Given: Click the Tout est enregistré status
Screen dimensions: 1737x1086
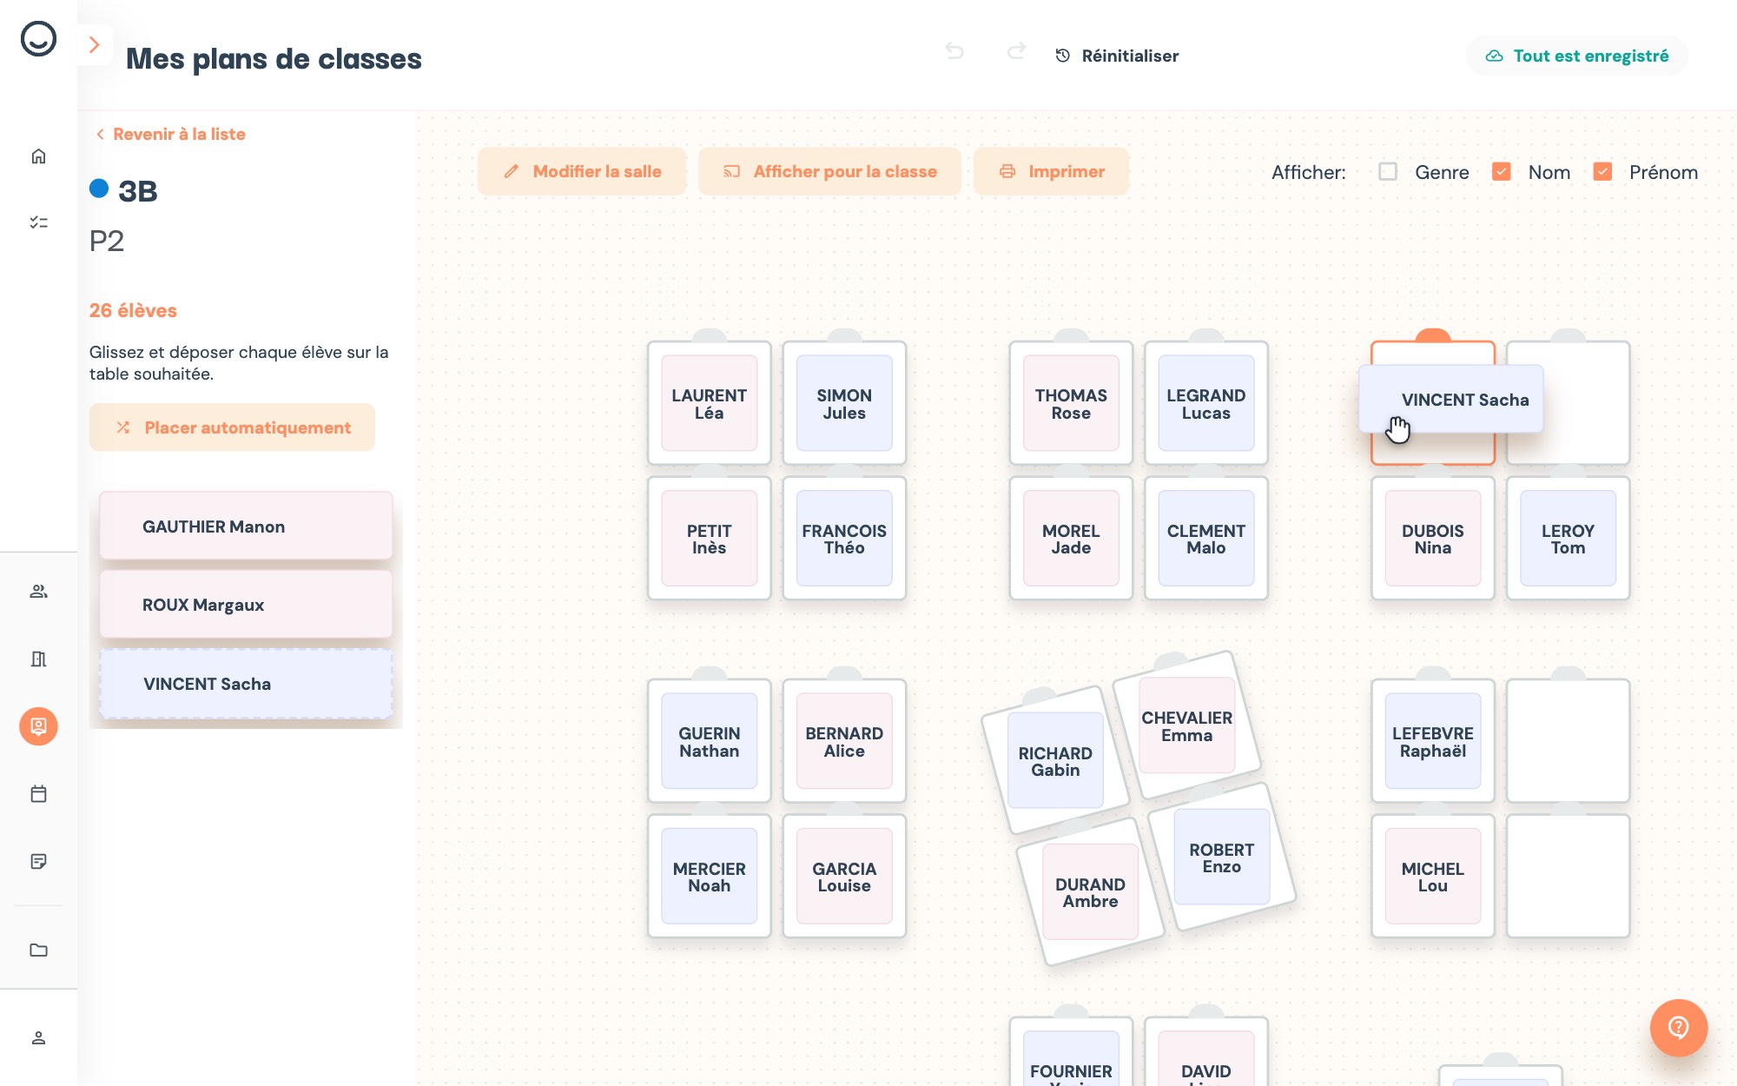Looking at the screenshot, I should (1577, 56).
